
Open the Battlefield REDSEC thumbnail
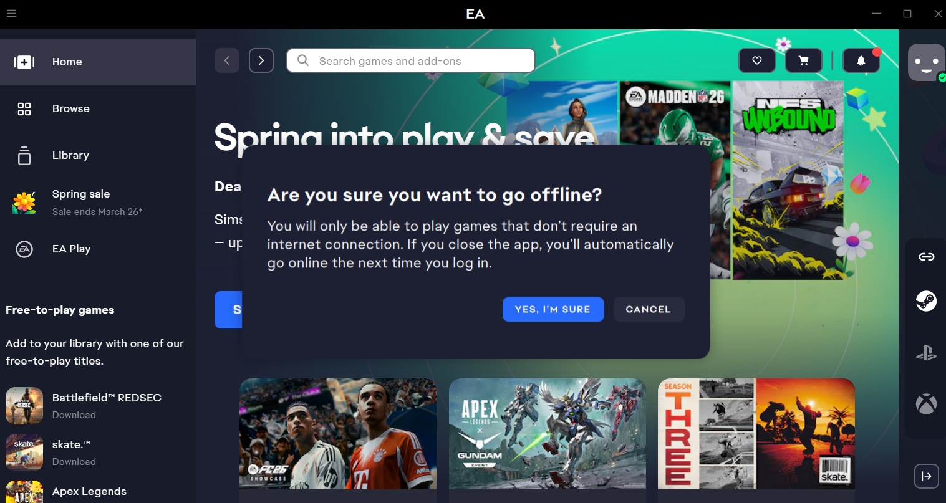point(24,406)
